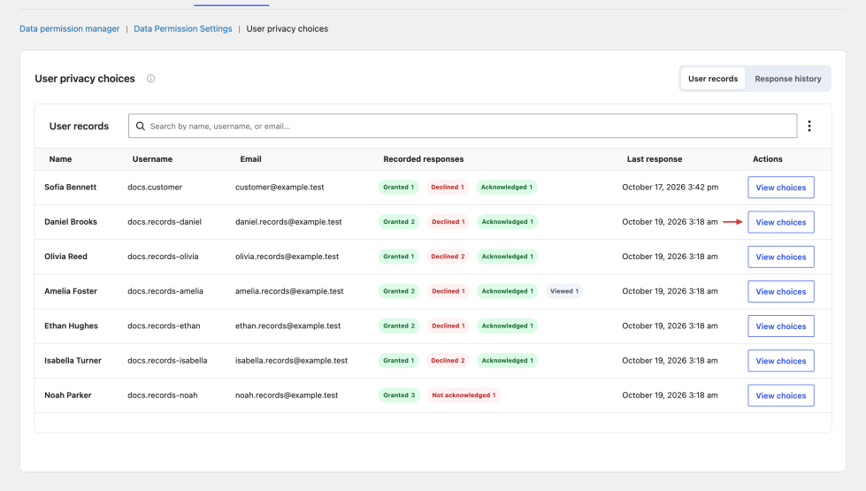Viewport: 866px width, 491px height.
Task: Click the search magnifier icon
Action: click(x=141, y=126)
